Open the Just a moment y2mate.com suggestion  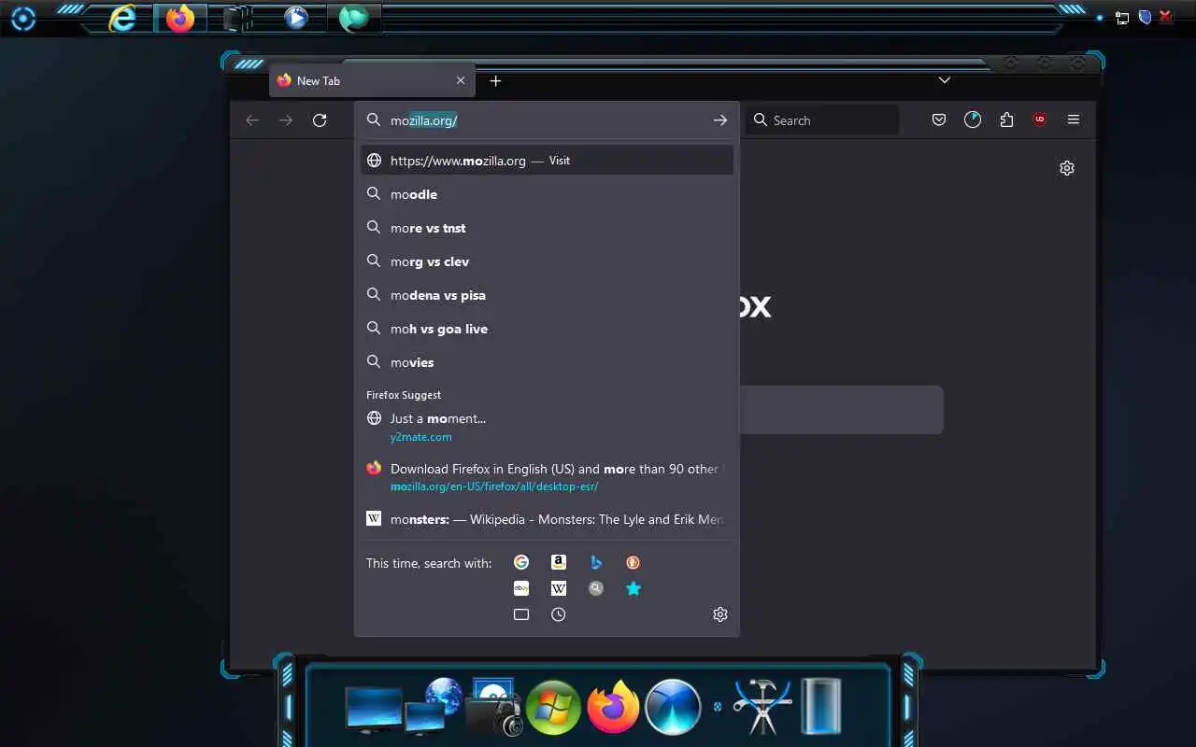click(x=547, y=427)
